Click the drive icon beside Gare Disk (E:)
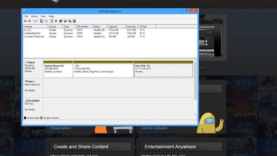 point(25,33)
